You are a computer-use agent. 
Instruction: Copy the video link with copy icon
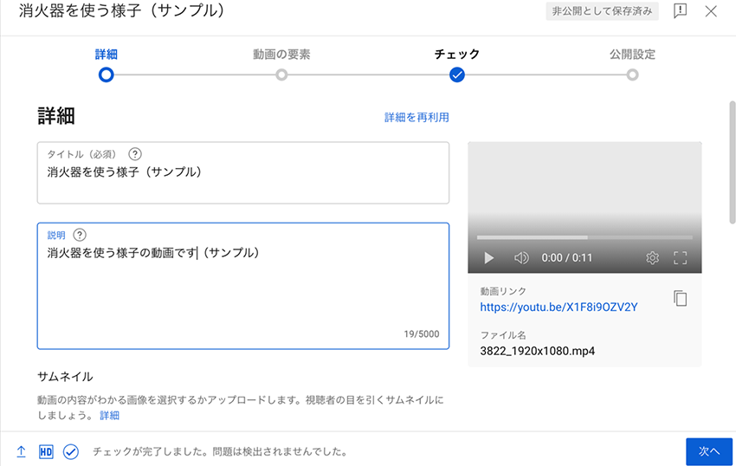point(681,298)
